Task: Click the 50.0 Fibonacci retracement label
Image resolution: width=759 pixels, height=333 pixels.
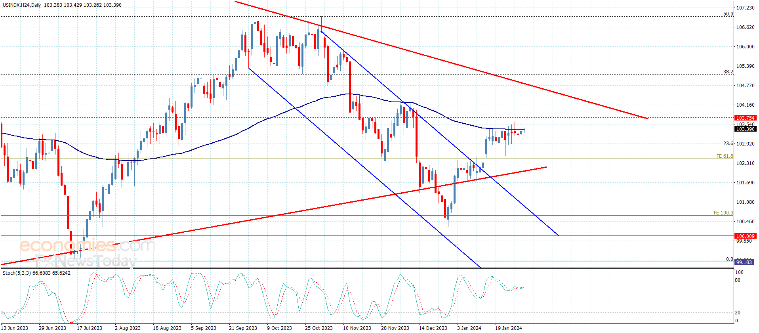Action: tap(728, 14)
